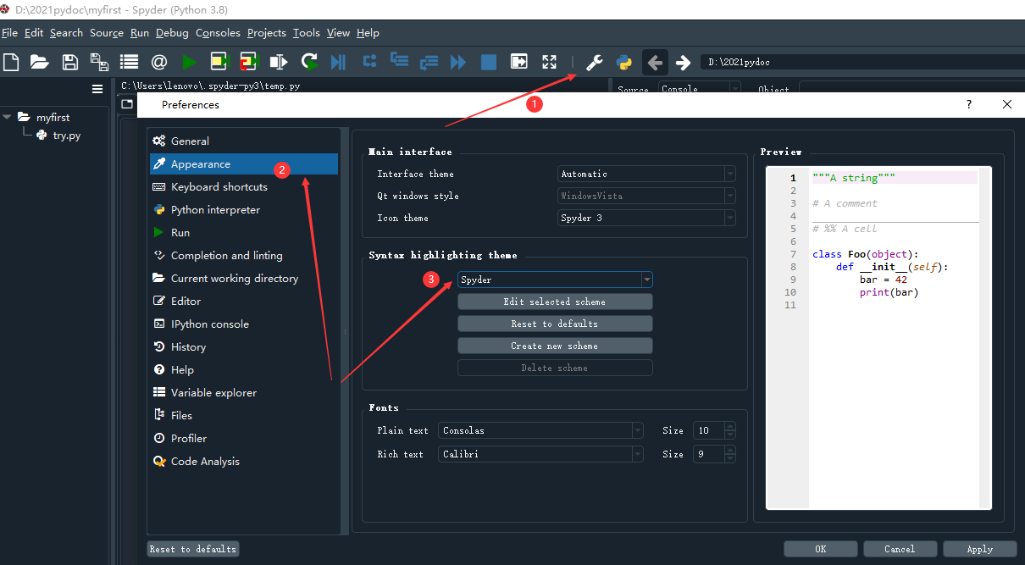Click the @ symbol finder icon
Image resolution: width=1025 pixels, height=565 pixels.
158,62
